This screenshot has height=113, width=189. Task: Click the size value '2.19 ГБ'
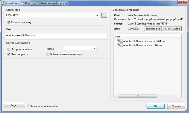(132, 24)
